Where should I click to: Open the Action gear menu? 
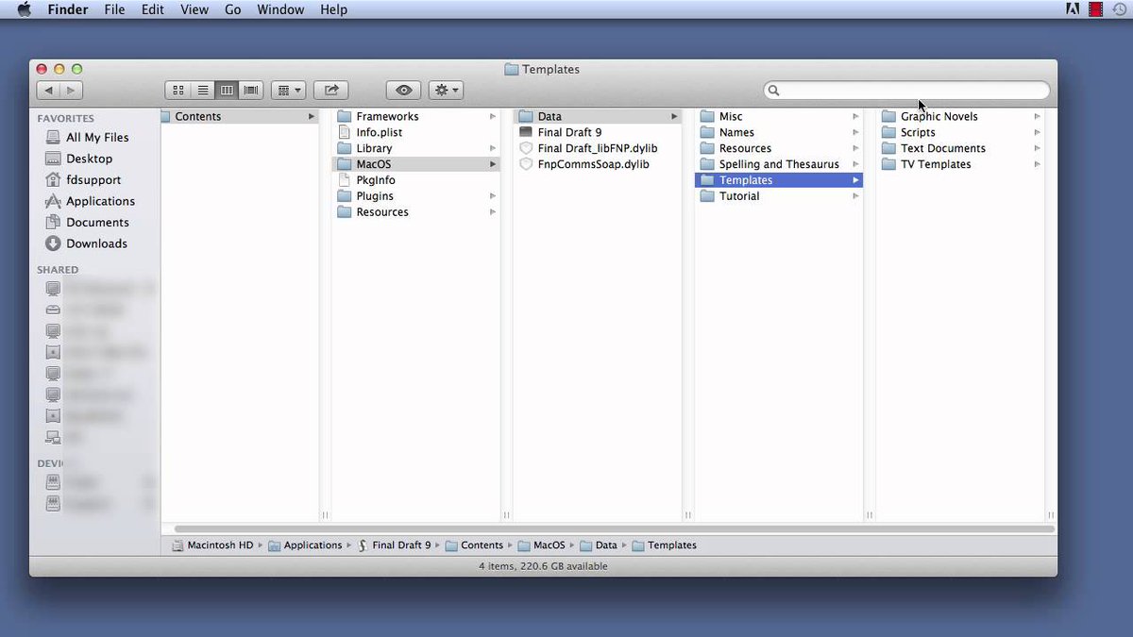point(446,91)
